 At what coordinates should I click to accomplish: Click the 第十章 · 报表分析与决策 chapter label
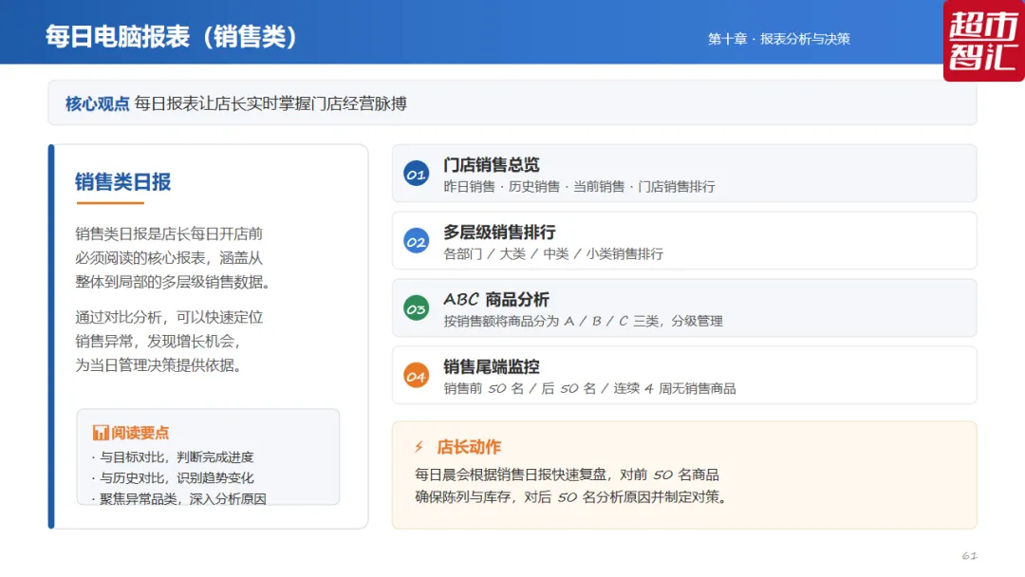pyautogui.click(x=778, y=39)
